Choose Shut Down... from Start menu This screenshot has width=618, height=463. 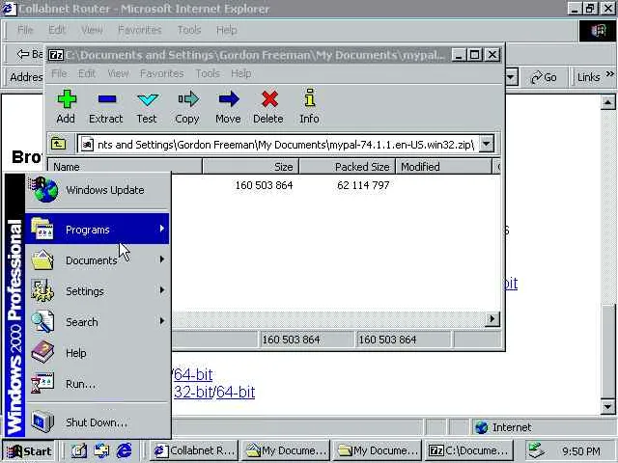97,422
